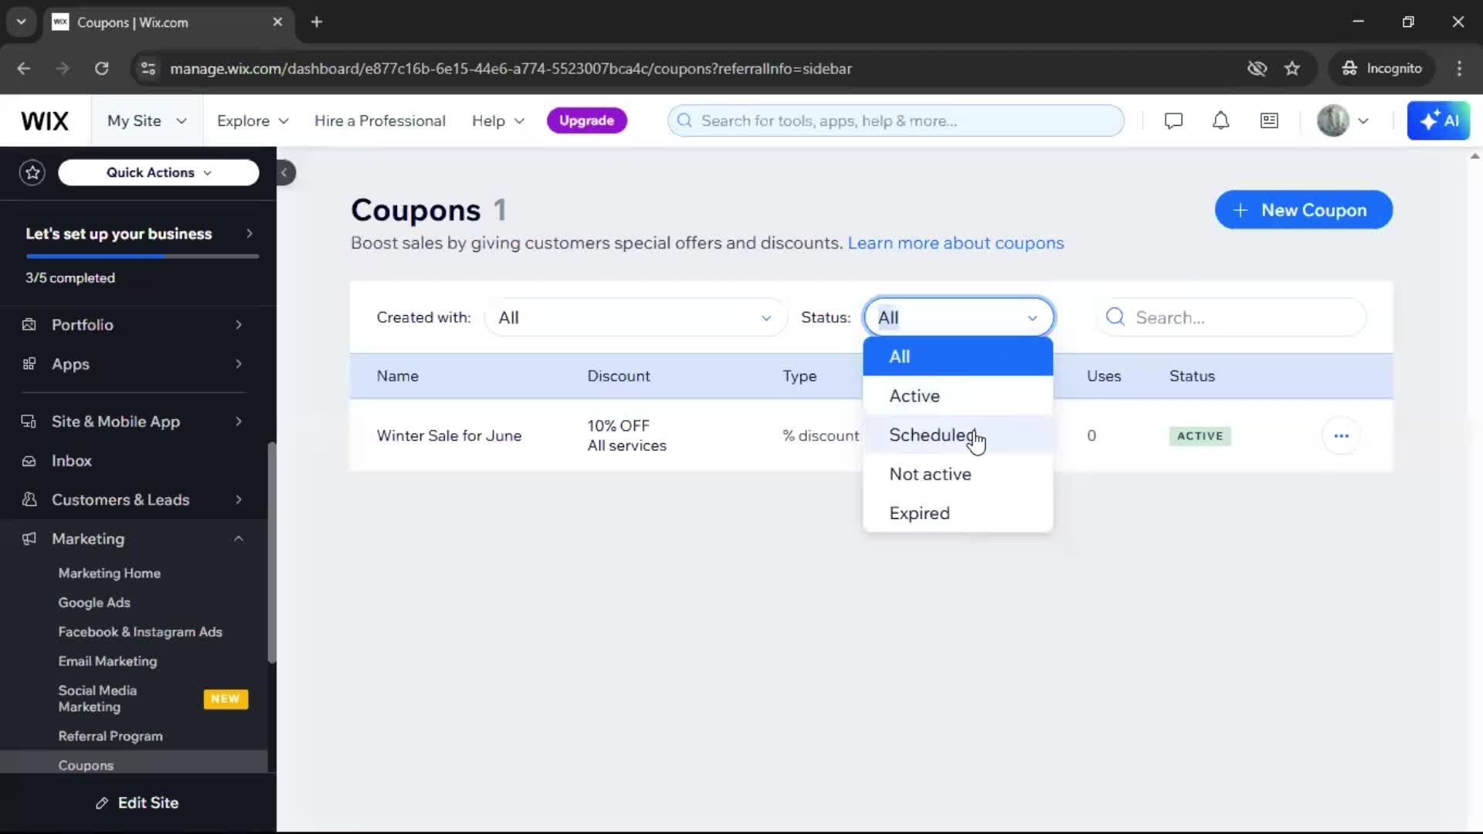Expand Customers & Leads section

[x=238, y=500]
